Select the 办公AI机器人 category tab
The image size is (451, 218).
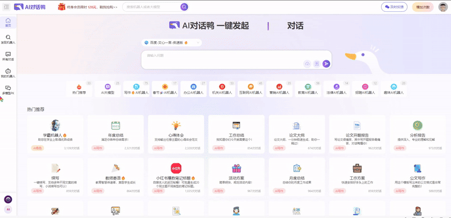[193, 89]
